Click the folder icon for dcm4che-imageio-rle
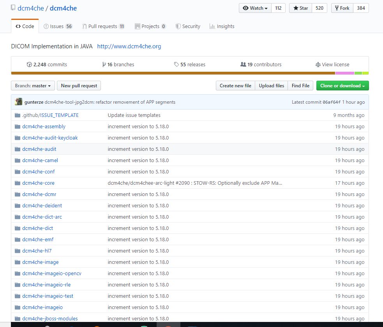This screenshot has width=383, height=327. pyautogui.click(x=18, y=285)
